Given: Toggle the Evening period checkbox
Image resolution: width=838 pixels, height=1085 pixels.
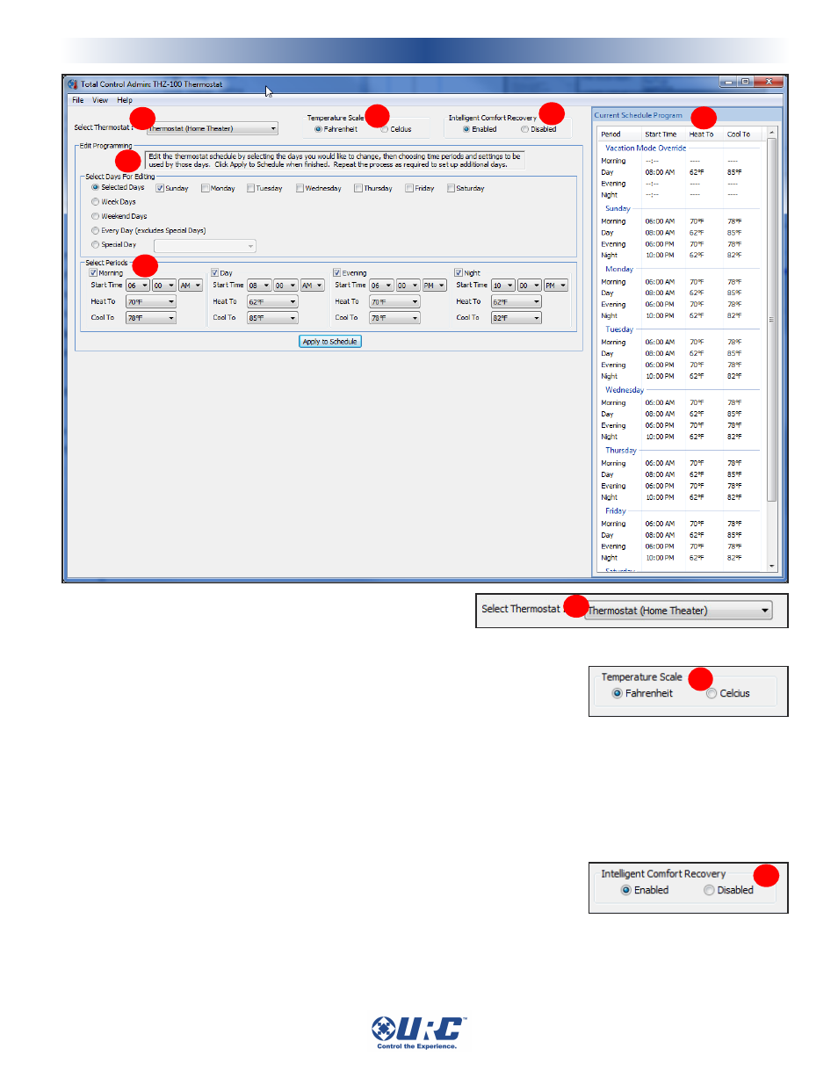Looking at the screenshot, I should point(336,273).
